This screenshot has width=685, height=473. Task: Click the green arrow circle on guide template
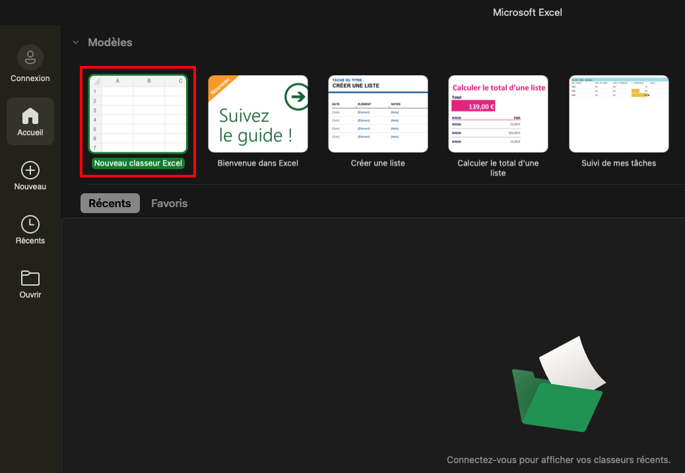tap(296, 98)
